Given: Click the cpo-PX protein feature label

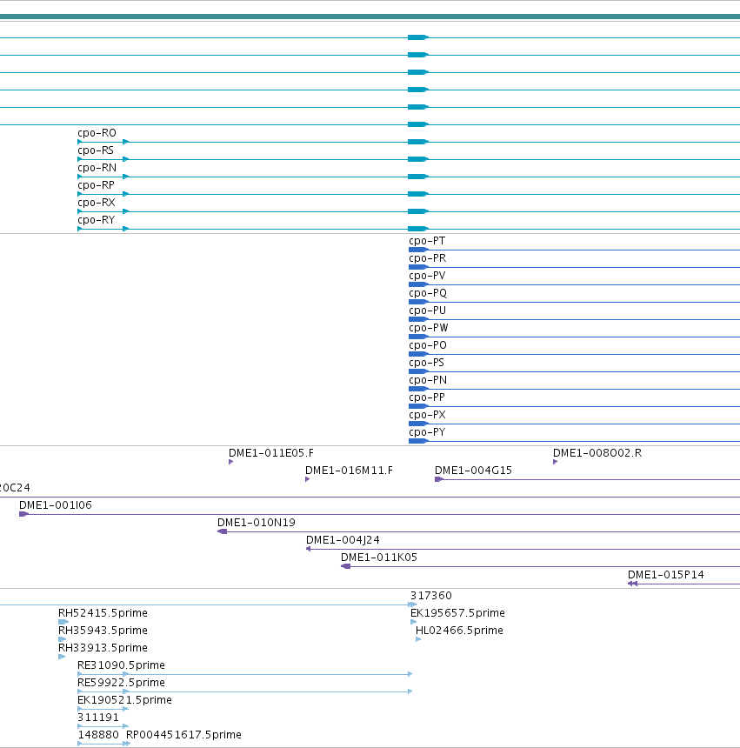Looking at the screenshot, I should click(x=427, y=415).
